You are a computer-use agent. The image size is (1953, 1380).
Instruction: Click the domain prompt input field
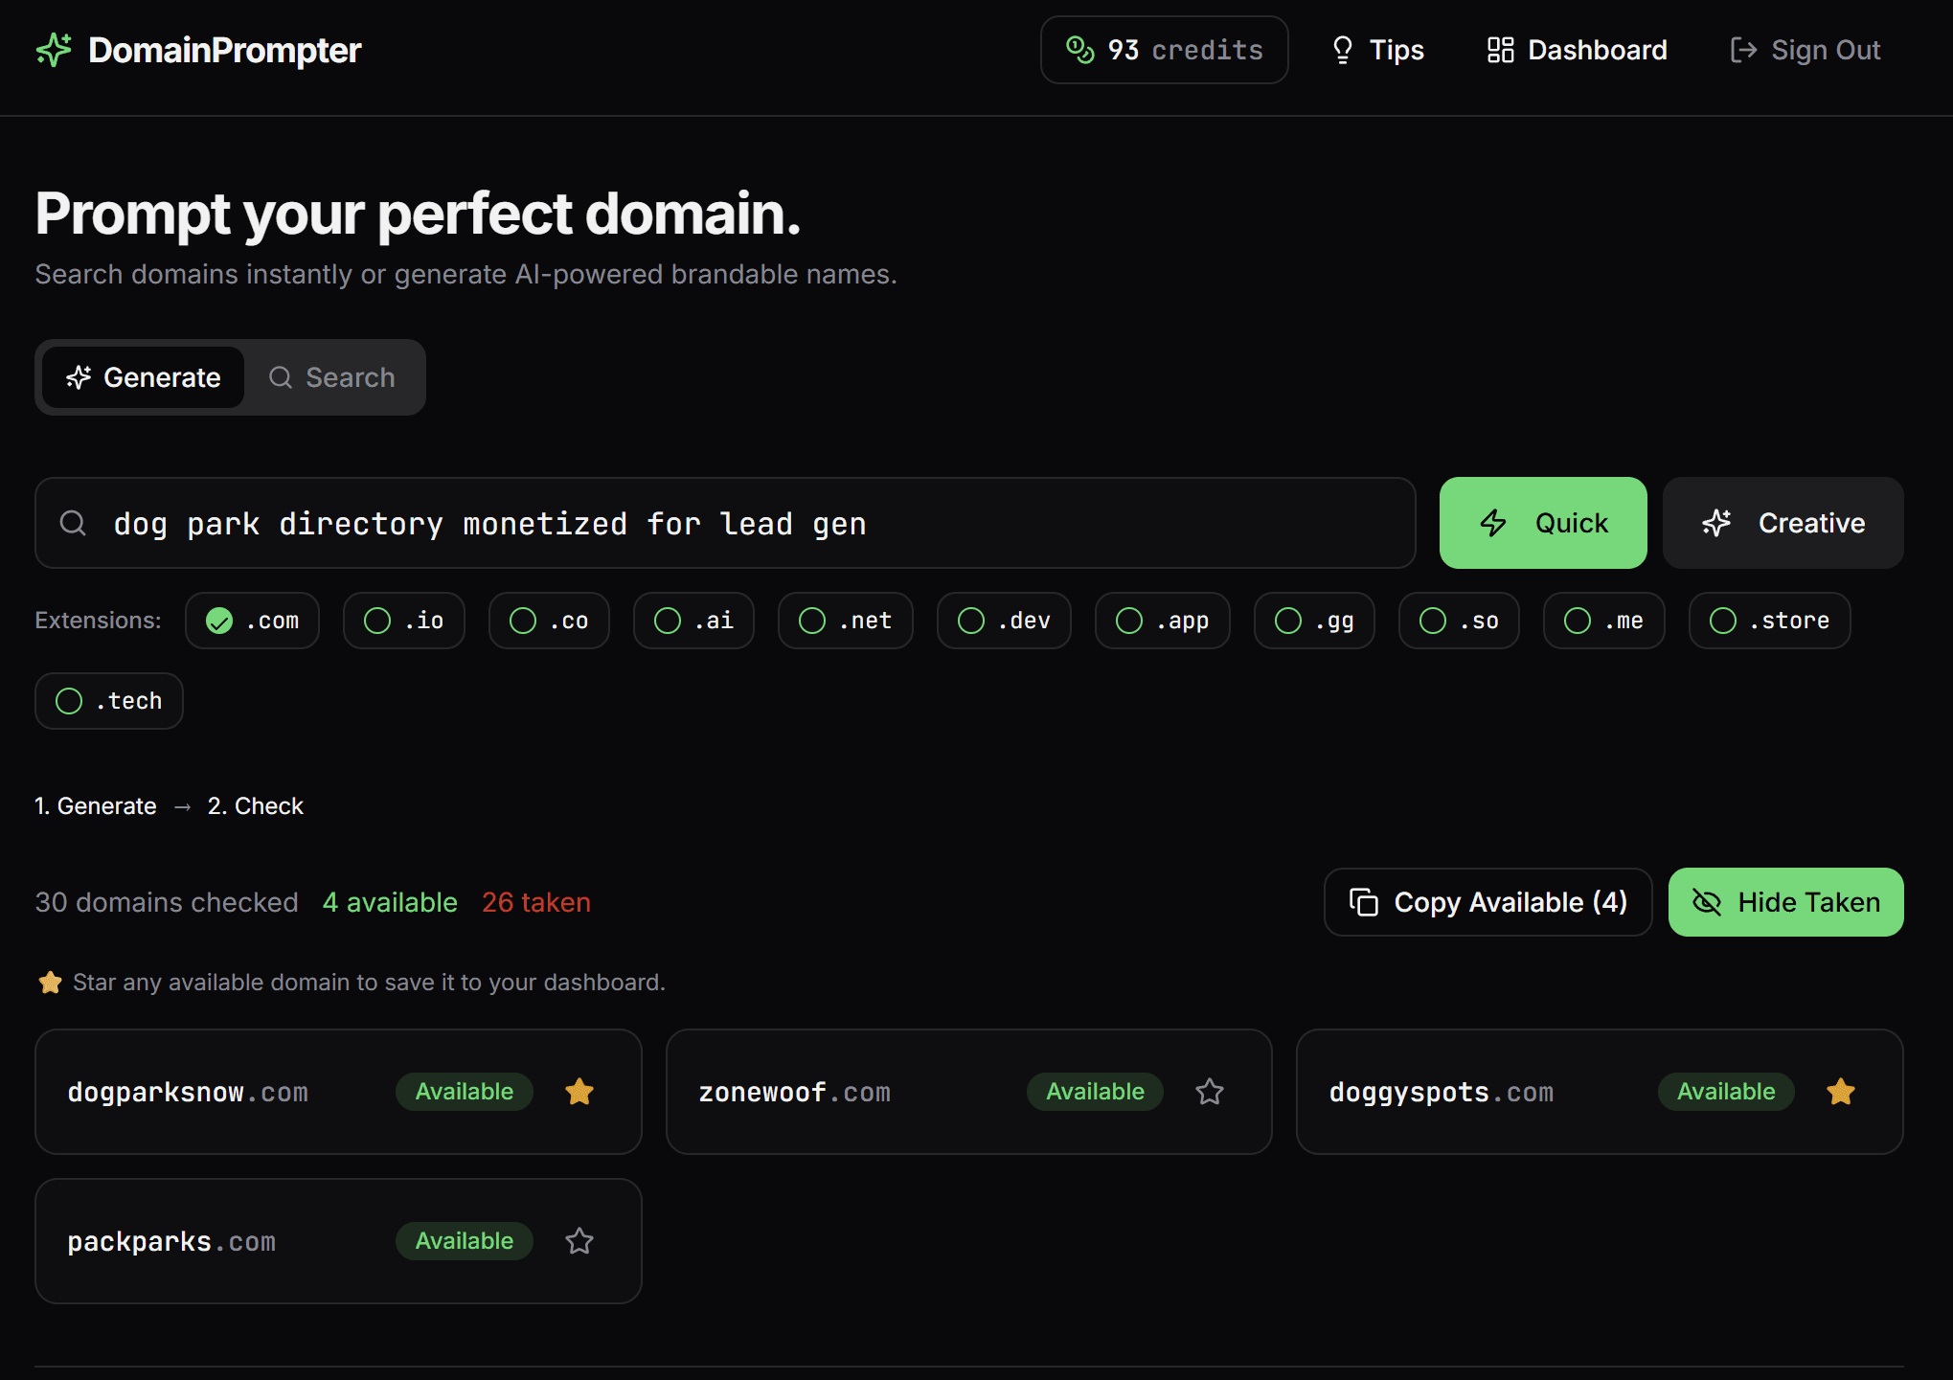coord(670,523)
